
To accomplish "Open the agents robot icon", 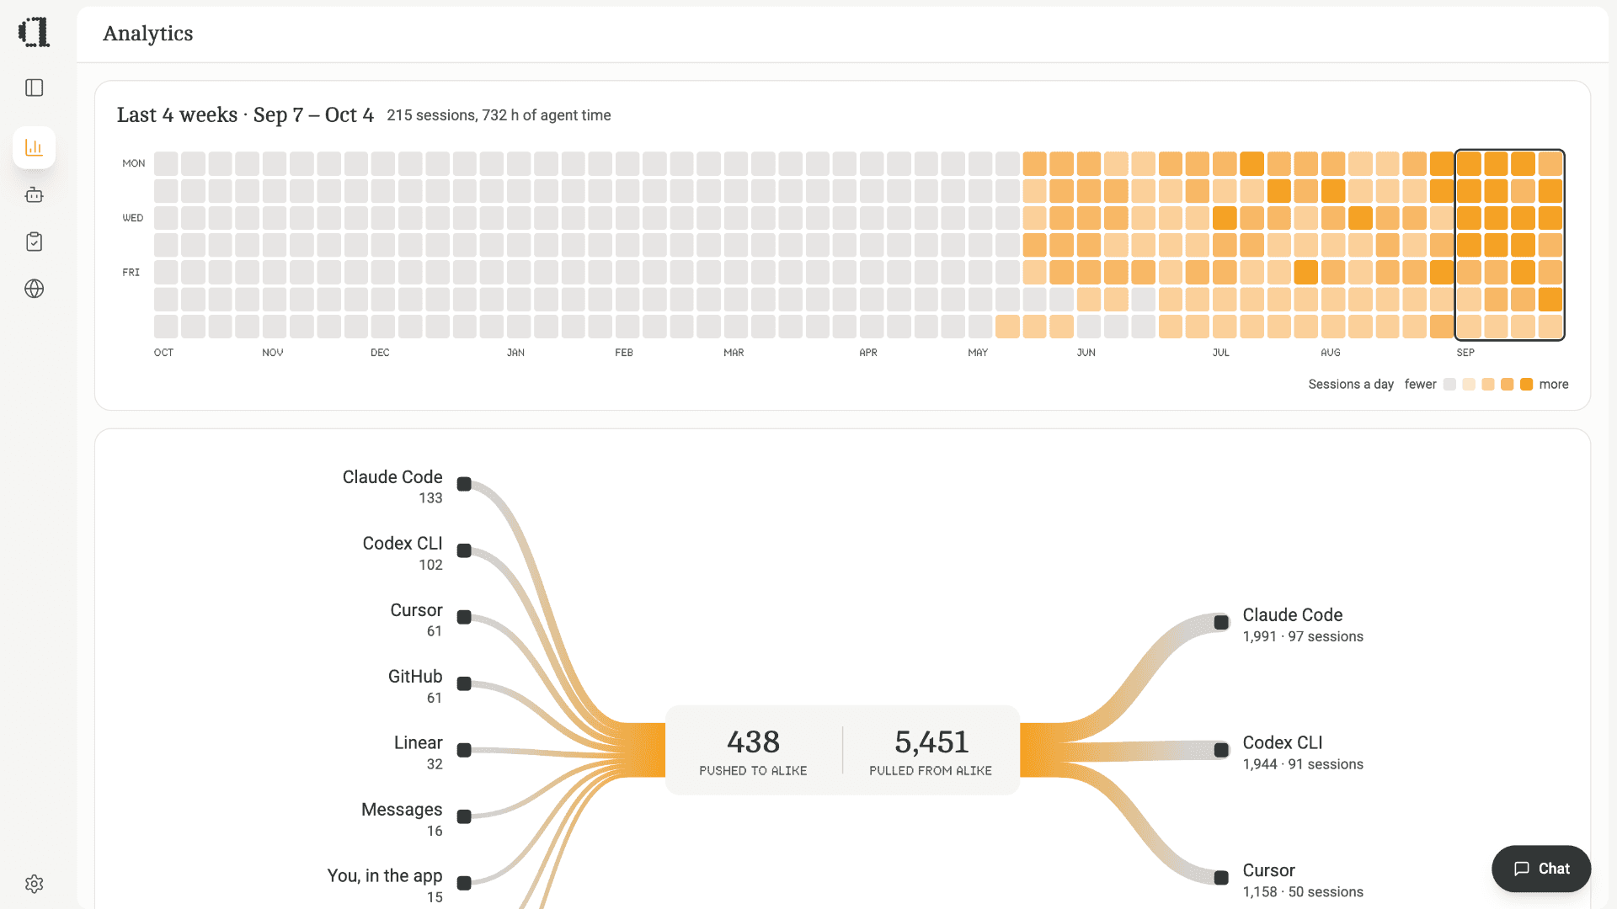I will click(x=34, y=195).
